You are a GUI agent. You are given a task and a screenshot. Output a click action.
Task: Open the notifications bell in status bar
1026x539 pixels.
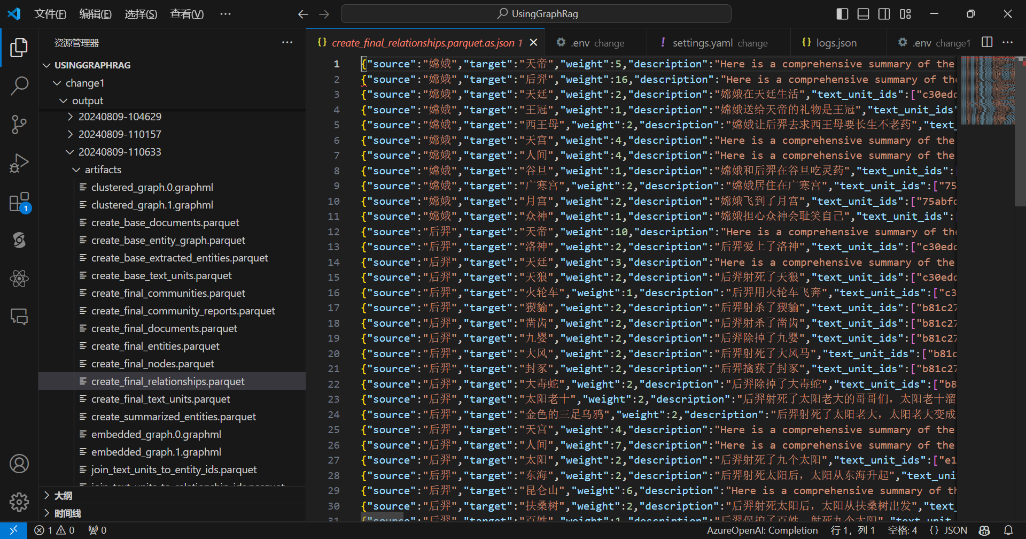click(x=1008, y=530)
